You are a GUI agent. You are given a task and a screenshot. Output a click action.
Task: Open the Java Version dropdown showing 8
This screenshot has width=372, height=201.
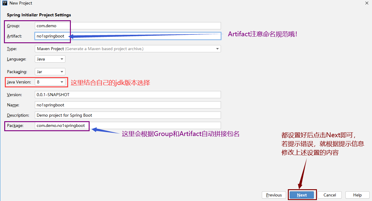pos(50,82)
